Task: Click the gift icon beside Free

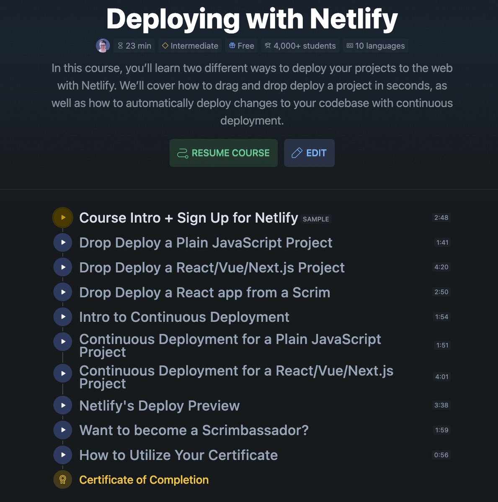Action: 232,46
